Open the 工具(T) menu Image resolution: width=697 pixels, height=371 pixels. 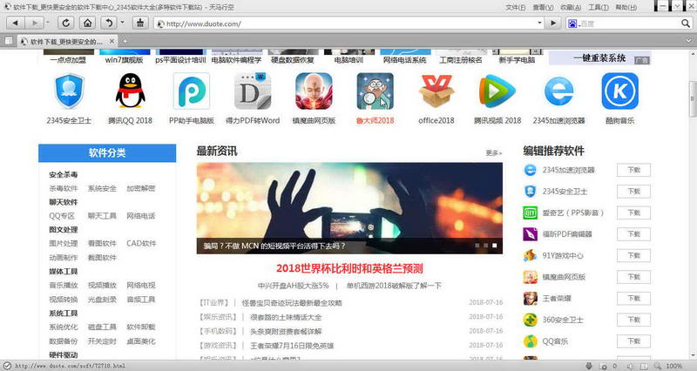pos(599,7)
